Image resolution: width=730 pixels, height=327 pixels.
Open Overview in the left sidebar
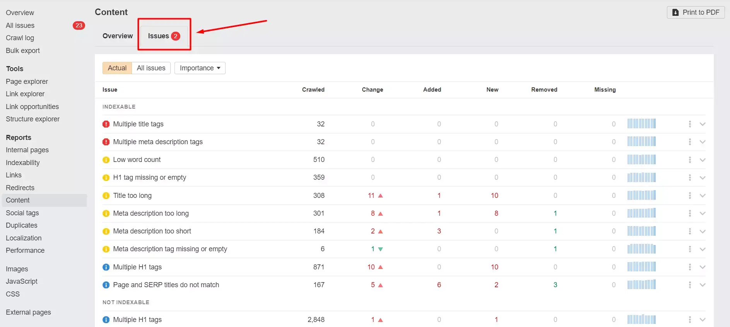pos(20,13)
